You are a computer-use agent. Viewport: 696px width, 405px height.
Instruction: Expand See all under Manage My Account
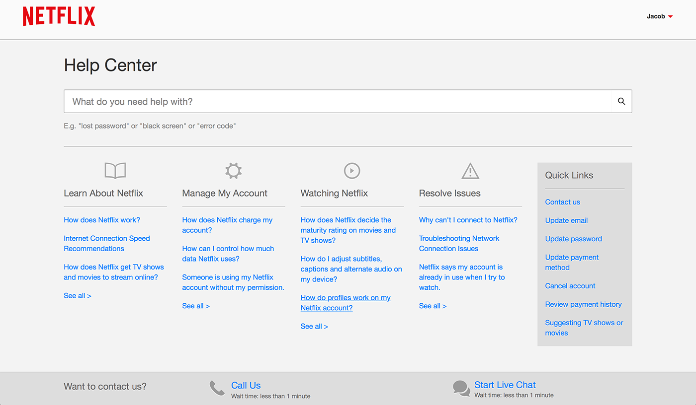[195, 306]
